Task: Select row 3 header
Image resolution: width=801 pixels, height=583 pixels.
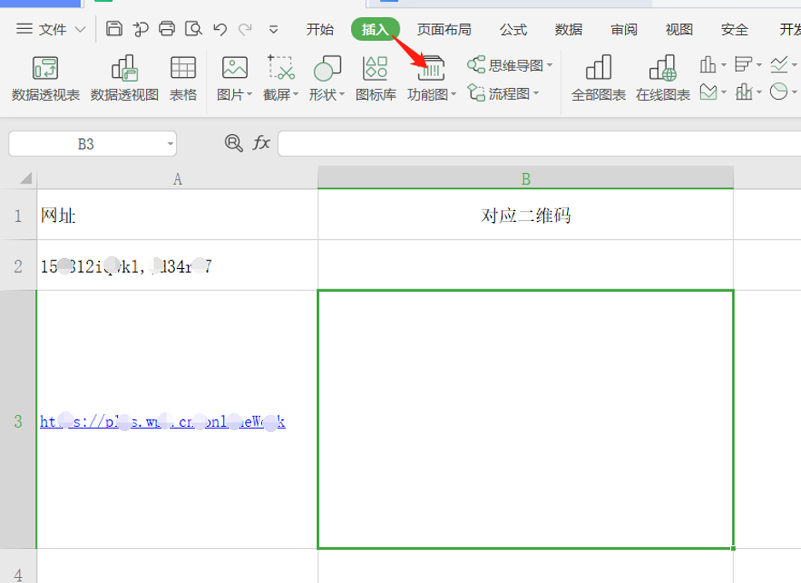Action: (x=18, y=421)
